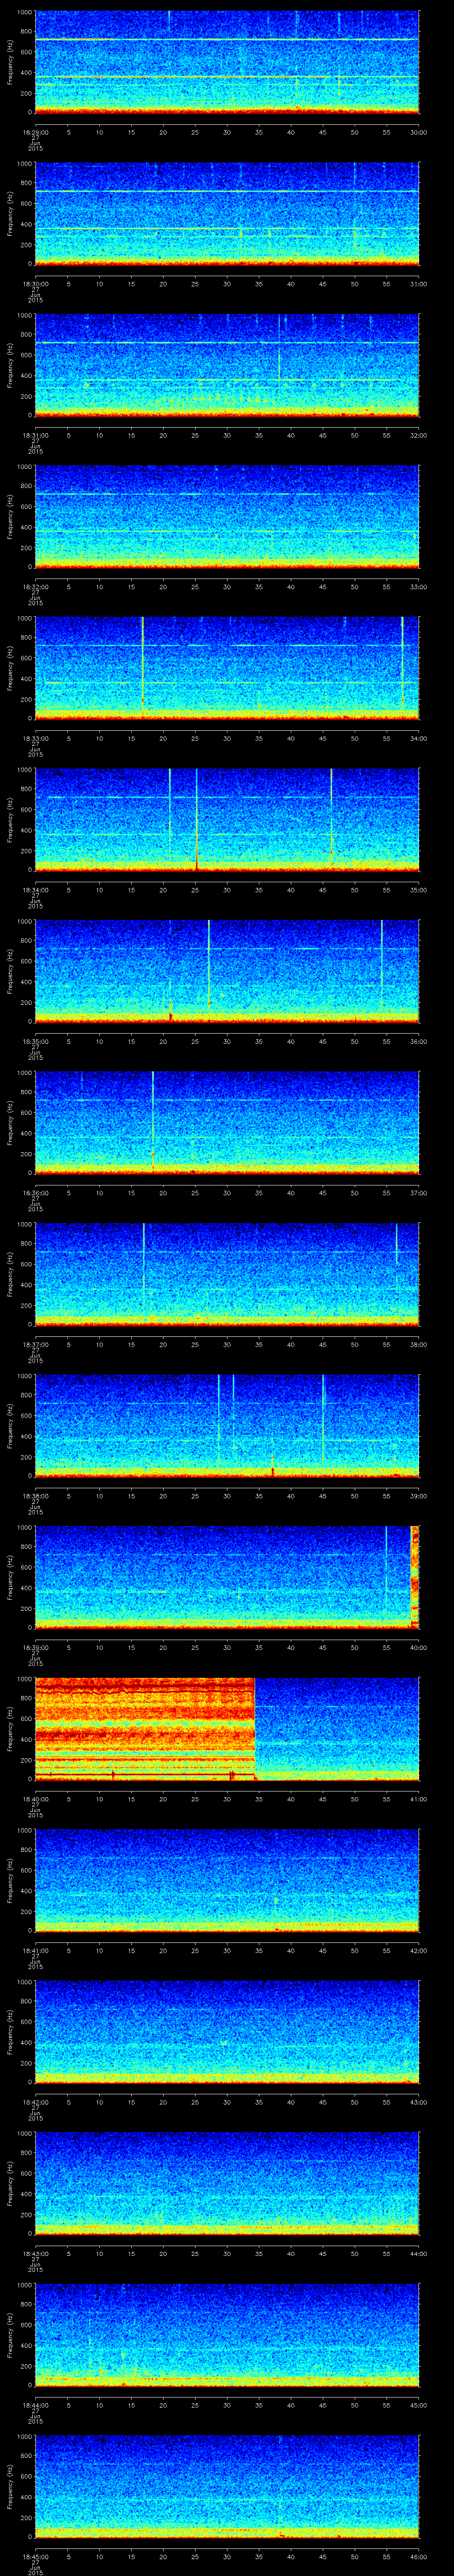Click the 18:33:00 start time label
This screenshot has height=2576, width=454.
35,738
